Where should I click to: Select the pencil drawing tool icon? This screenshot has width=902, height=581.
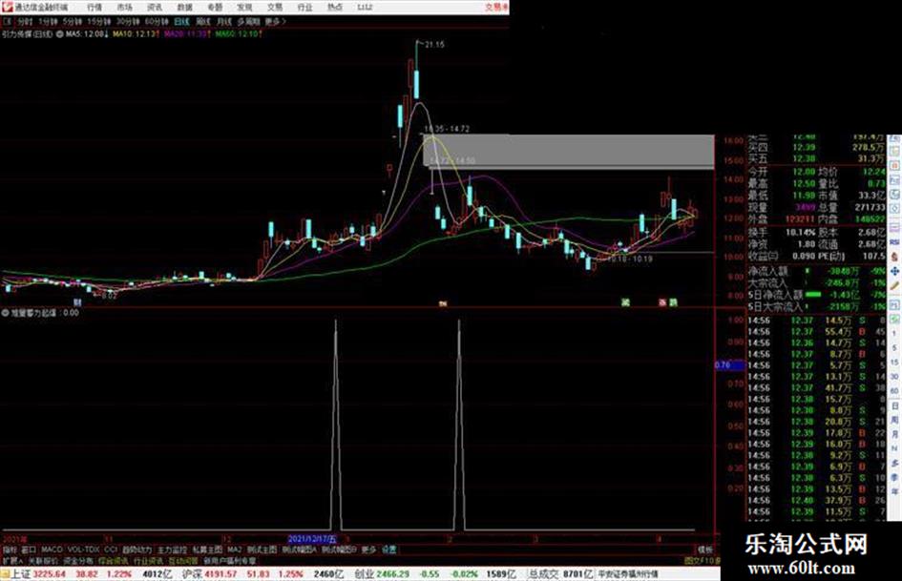(x=894, y=285)
